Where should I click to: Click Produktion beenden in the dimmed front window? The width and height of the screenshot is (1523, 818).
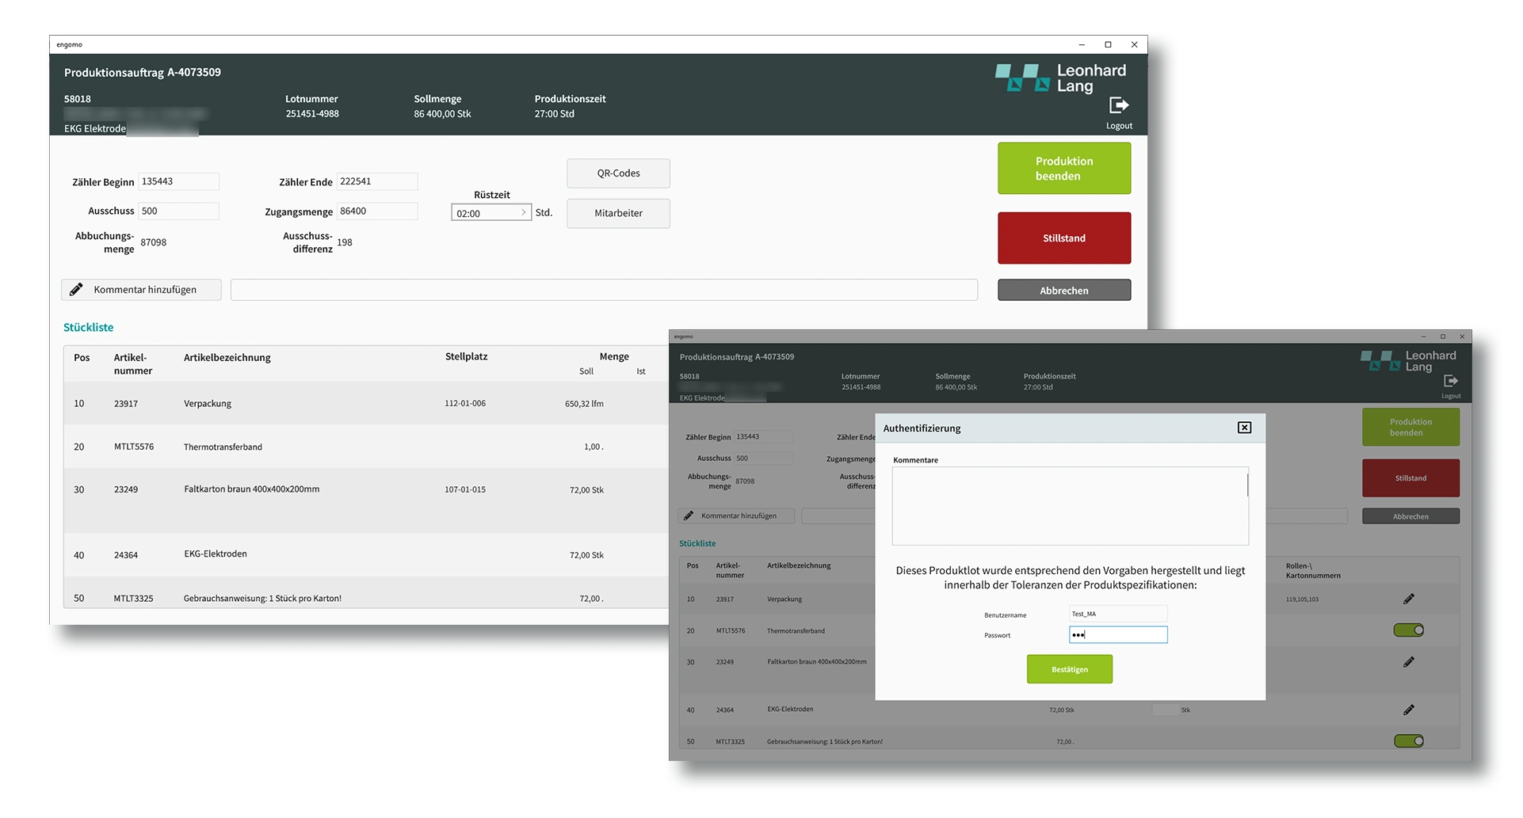[x=1410, y=428]
